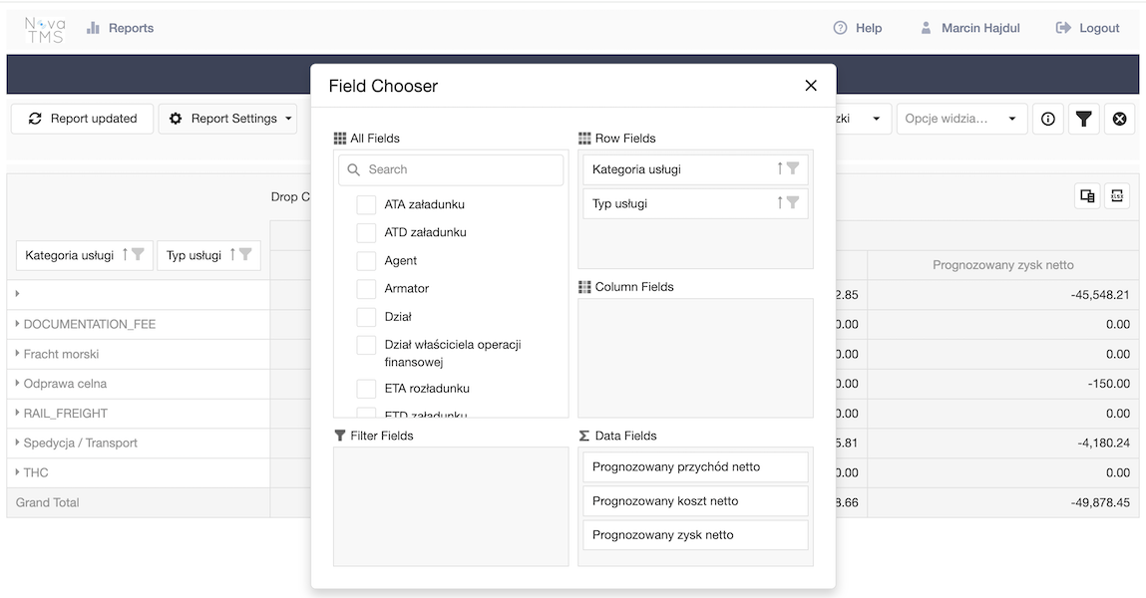This screenshot has height=598, width=1146.
Task: Enable the Armator field checkbox
Action: click(366, 288)
